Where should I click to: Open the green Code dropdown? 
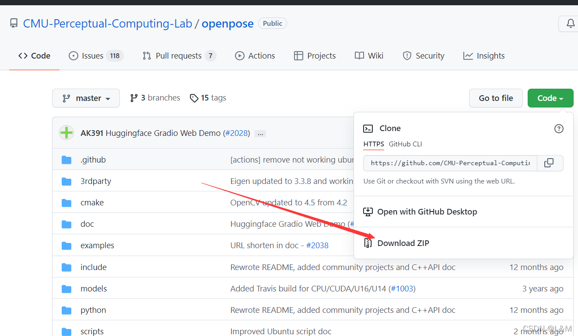coord(550,98)
